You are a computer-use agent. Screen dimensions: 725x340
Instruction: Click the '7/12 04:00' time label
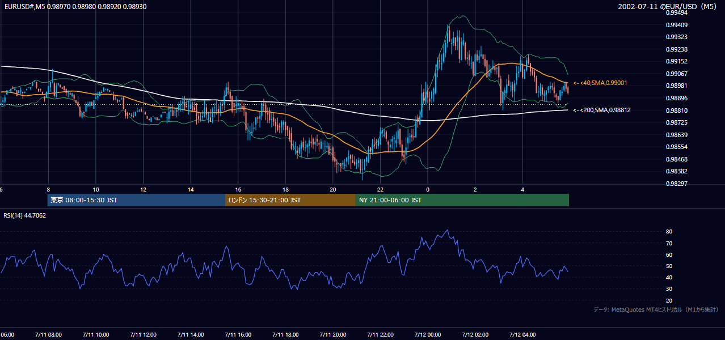click(x=522, y=335)
